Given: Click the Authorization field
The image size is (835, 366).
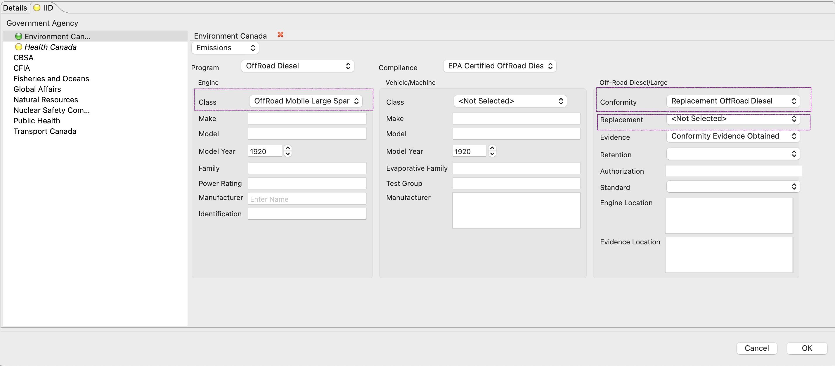Looking at the screenshot, I should [x=734, y=171].
